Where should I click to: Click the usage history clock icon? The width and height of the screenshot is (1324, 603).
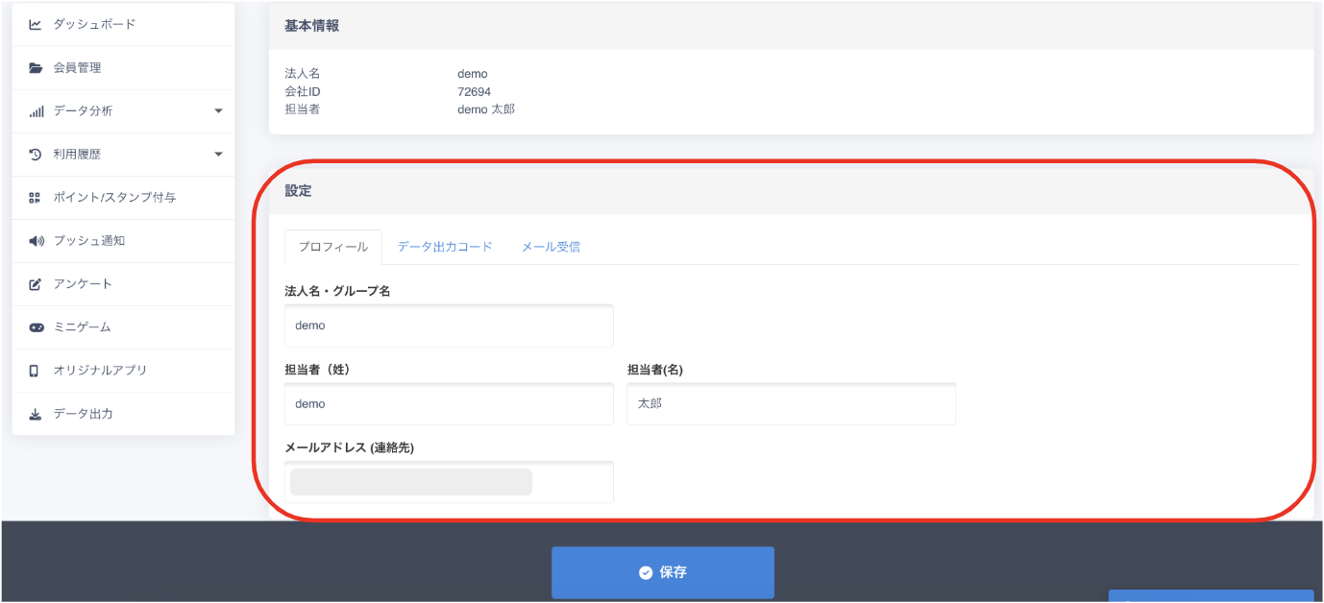click(36, 155)
